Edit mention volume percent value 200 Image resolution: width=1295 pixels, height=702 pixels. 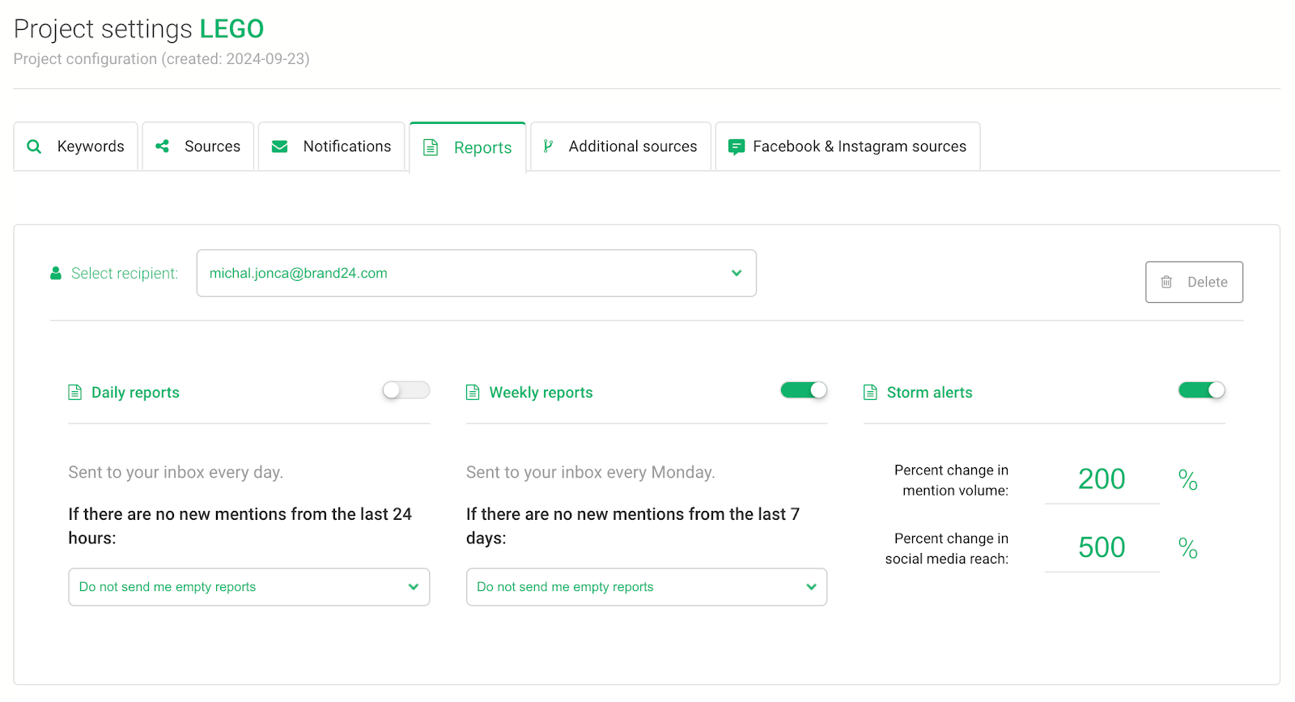click(x=1102, y=479)
